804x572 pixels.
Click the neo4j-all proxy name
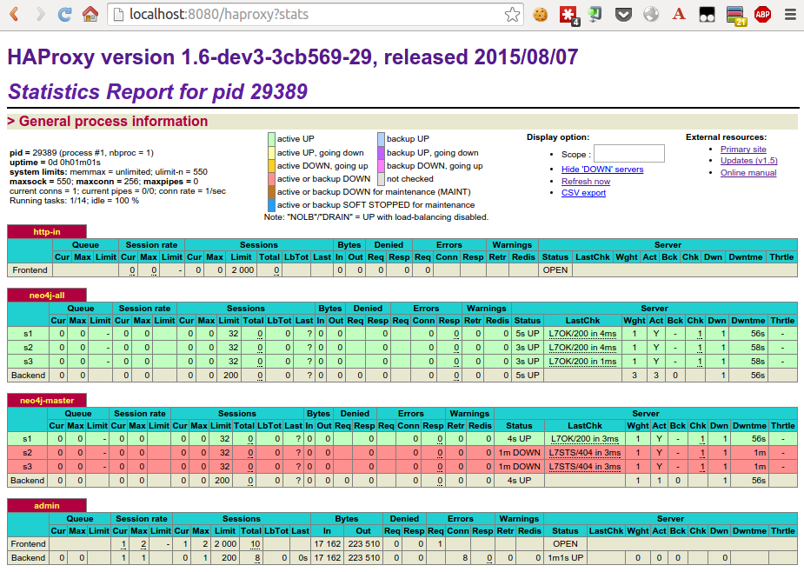pyautogui.click(x=47, y=296)
